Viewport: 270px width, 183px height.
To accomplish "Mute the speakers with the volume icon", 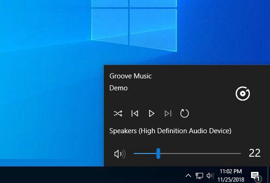I will (x=120, y=154).
